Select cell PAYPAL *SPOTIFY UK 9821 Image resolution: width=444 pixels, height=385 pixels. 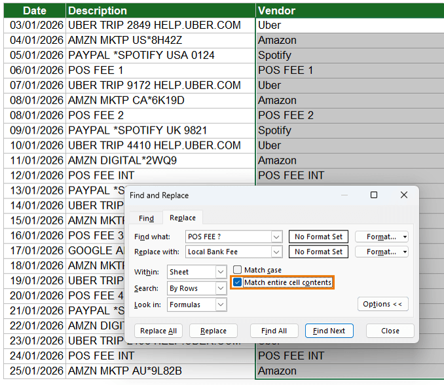click(160, 130)
